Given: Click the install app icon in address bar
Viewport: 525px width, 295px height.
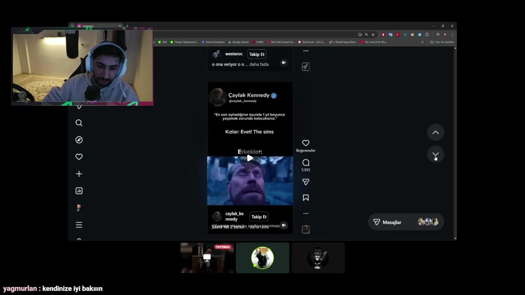Looking at the screenshot, I should [360, 34].
